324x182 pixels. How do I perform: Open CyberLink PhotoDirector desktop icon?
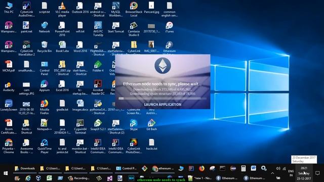(x=134, y=146)
